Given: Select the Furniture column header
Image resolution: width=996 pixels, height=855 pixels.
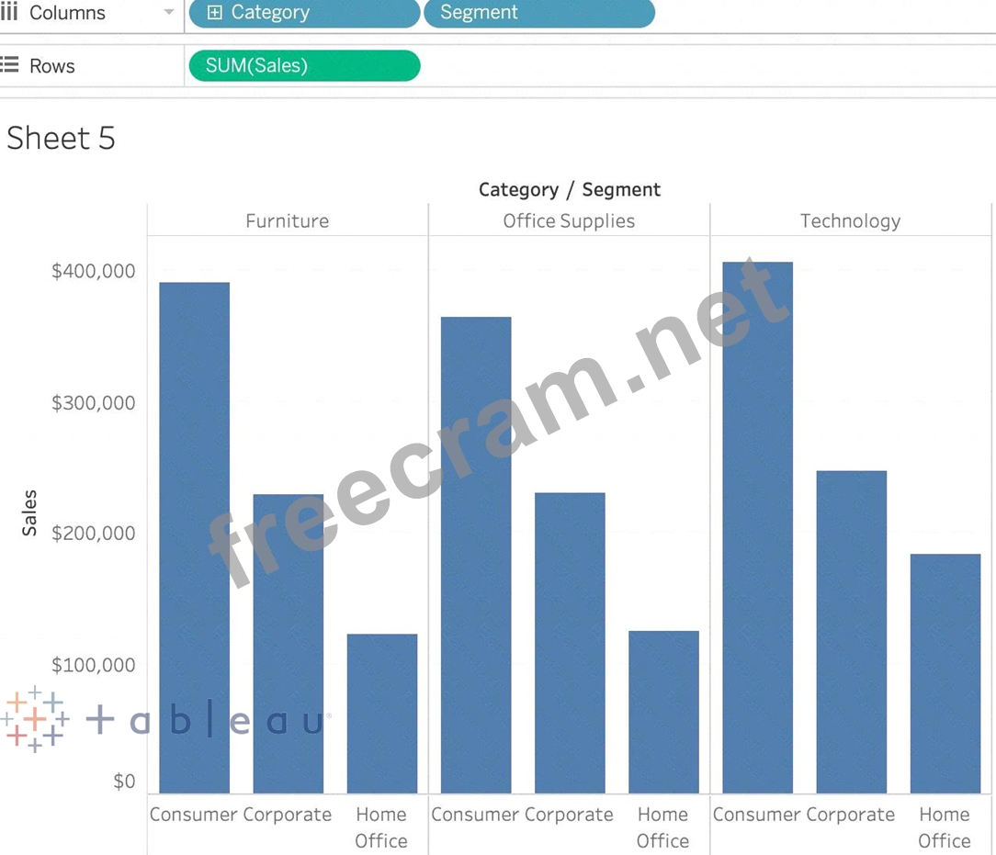Looking at the screenshot, I should point(287,220).
